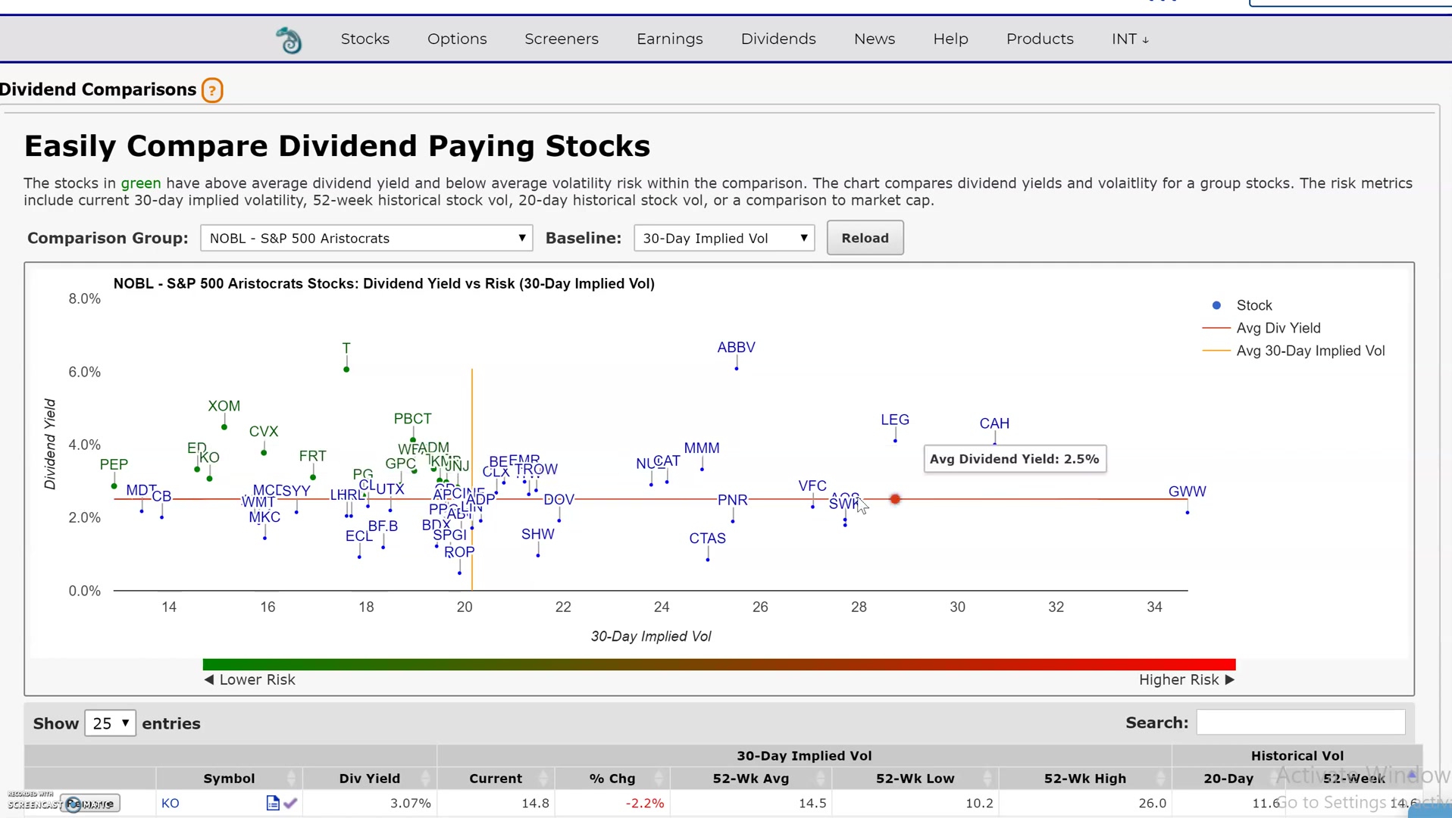Open the KO symbol link in table
This screenshot has width=1452, height=818.
(171, 803)
